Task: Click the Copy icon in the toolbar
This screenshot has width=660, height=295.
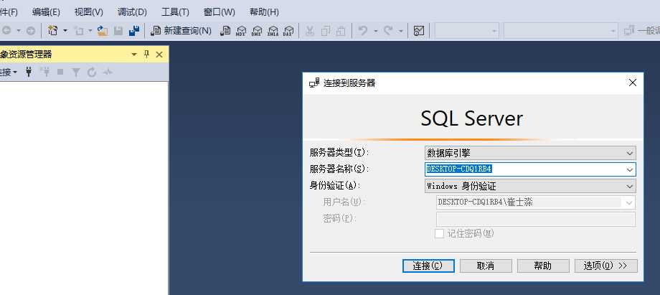Action: pyautogui.click(x=326, y=31)
